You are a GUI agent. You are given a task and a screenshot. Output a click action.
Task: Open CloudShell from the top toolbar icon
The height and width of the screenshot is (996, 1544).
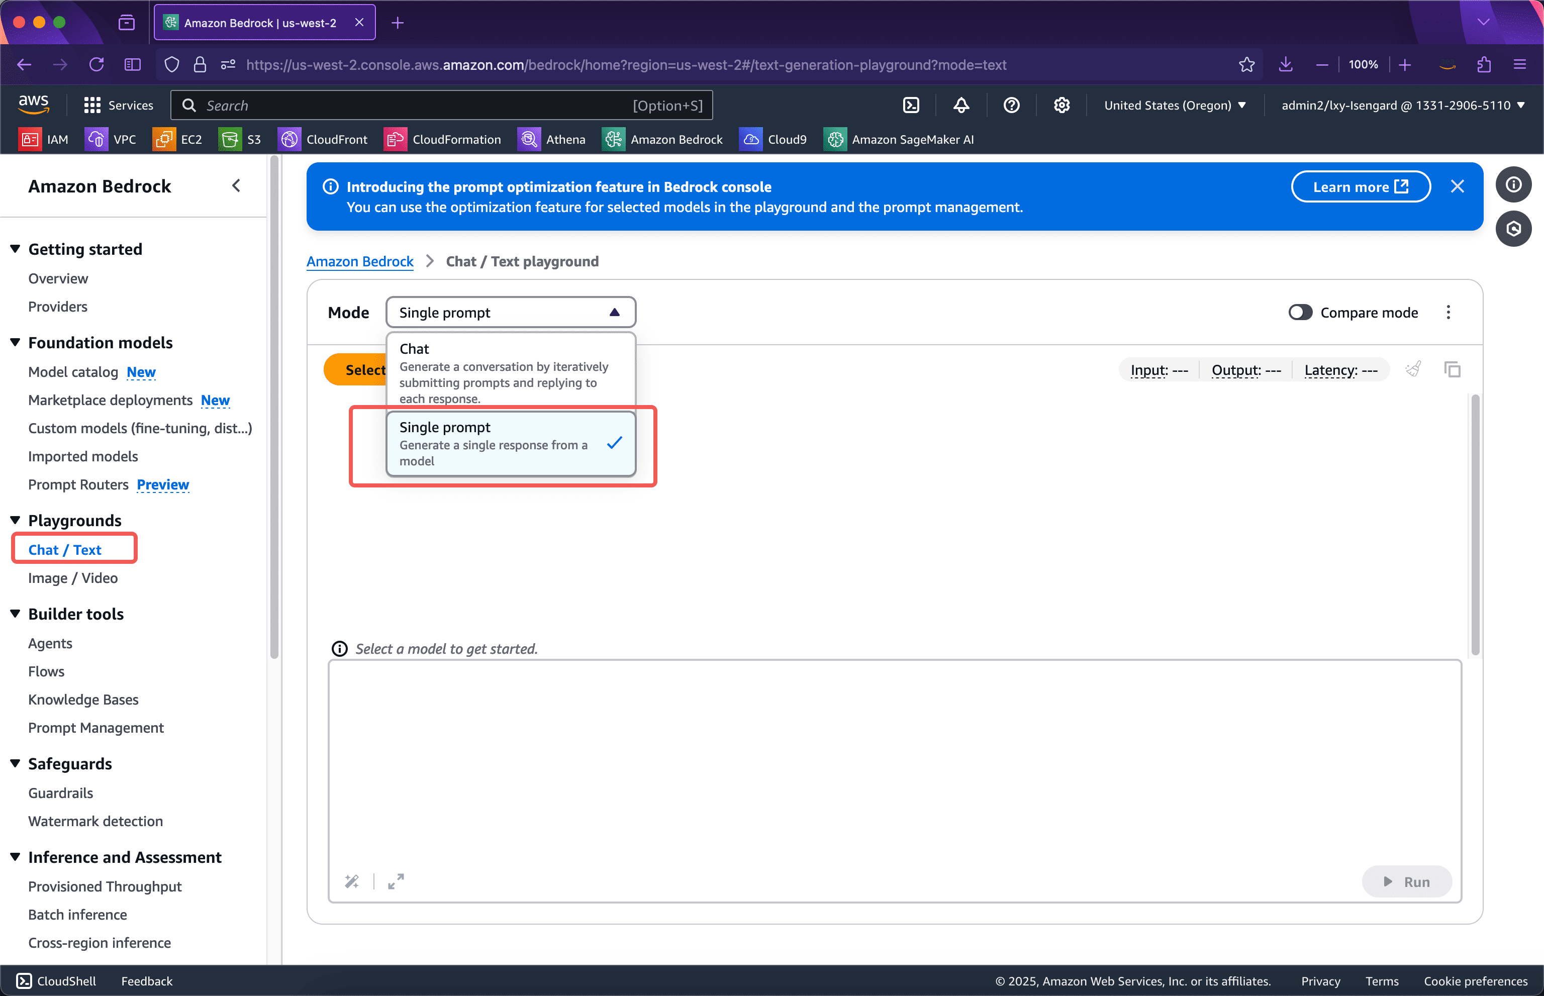point(911,105)
